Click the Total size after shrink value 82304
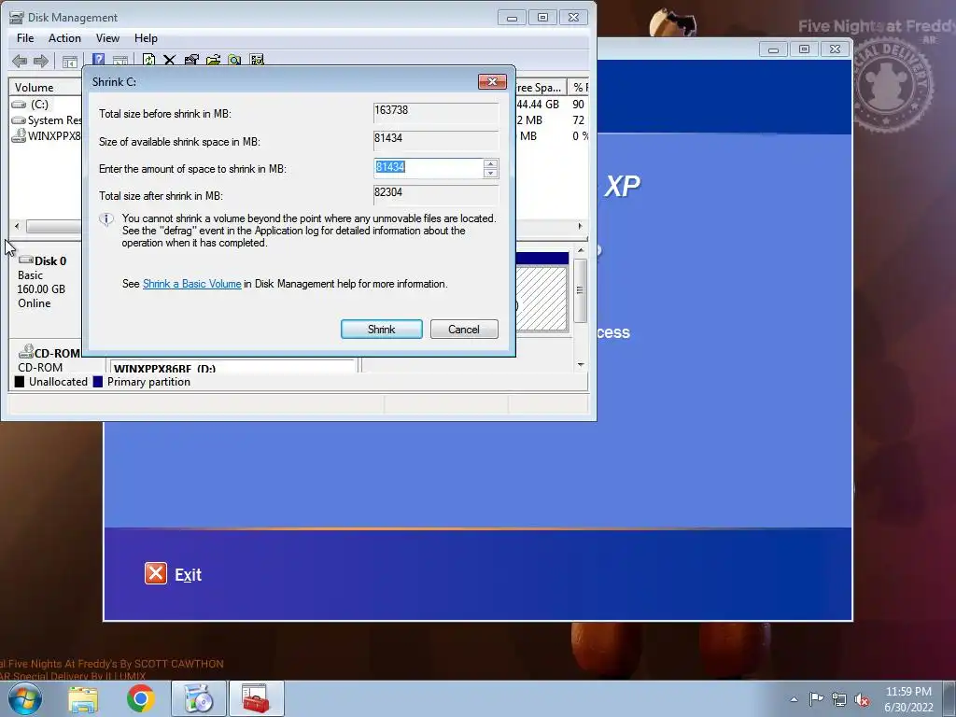This screenshot has width=956, height=717. click(x=436, y=195)
